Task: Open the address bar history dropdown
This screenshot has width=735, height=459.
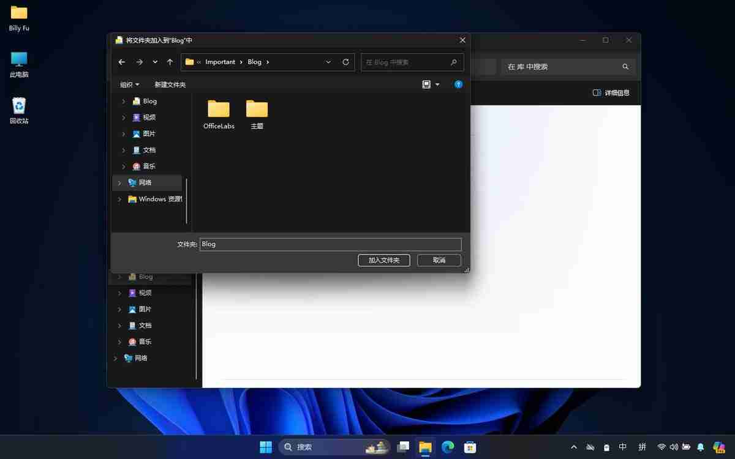Action: 328,62
